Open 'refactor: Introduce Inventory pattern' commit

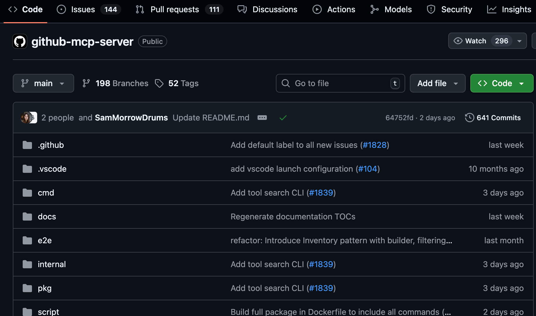click(x=341, y=240)
